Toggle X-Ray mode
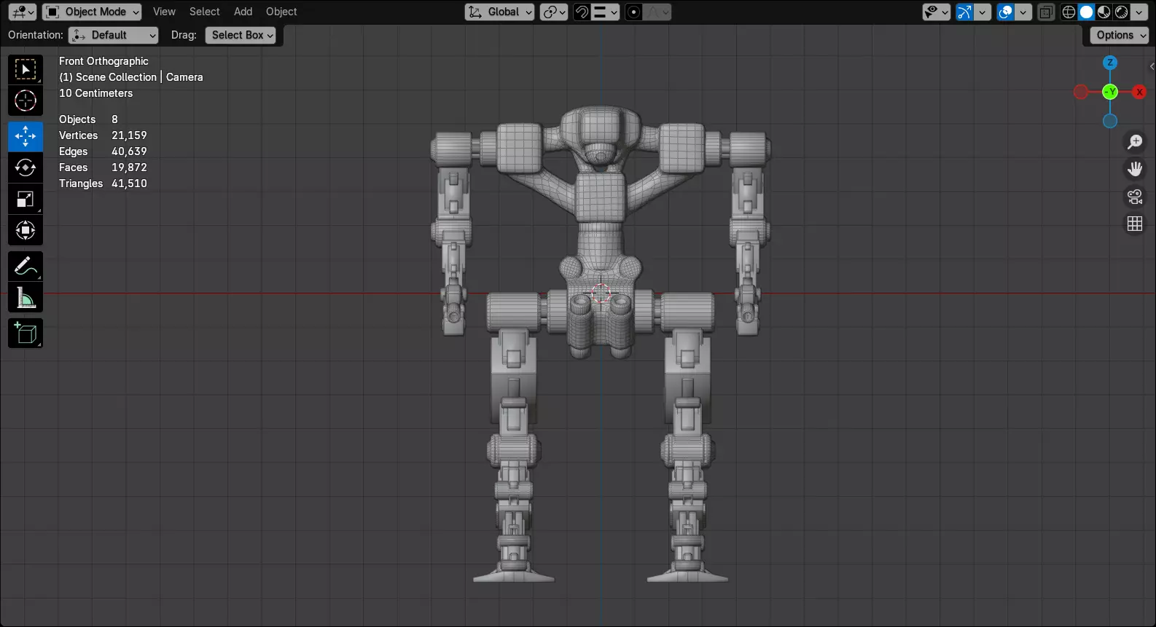Screen dimensions: 1156x627 pos(1046,12)
